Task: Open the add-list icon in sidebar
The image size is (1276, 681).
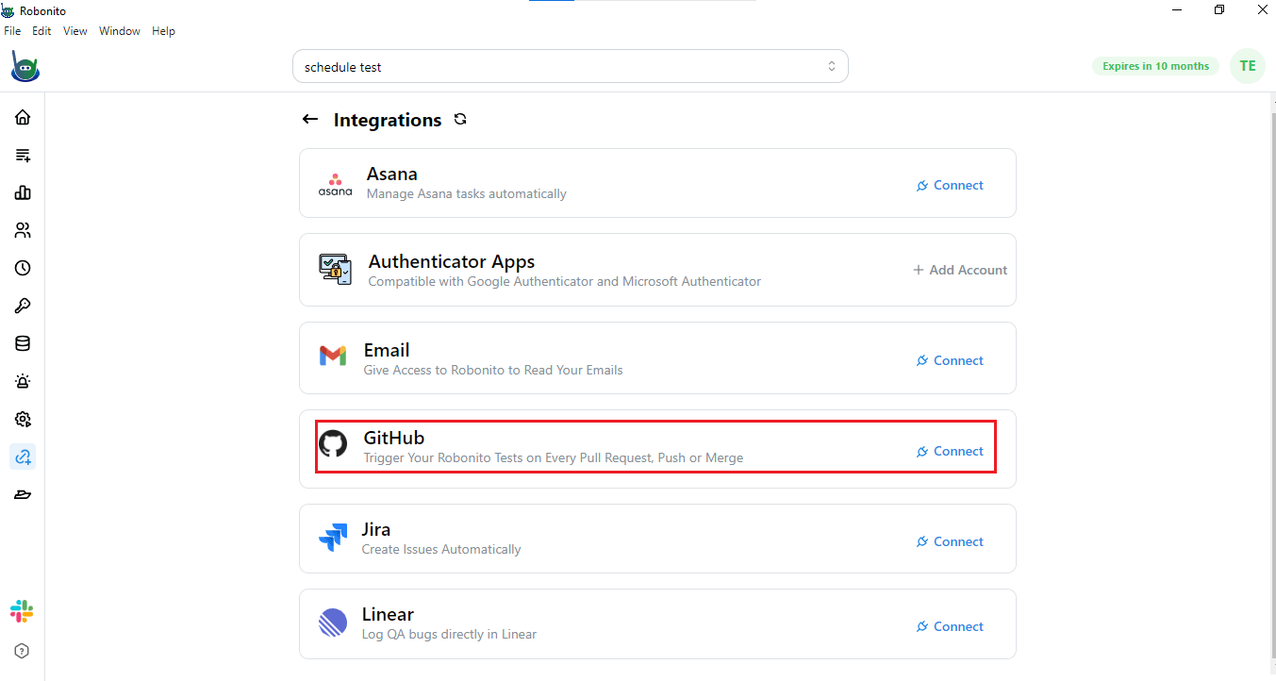Action: click(23, 155)
